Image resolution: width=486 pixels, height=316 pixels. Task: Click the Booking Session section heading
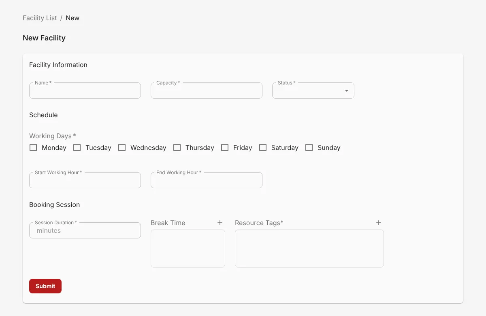click(55, 204)
